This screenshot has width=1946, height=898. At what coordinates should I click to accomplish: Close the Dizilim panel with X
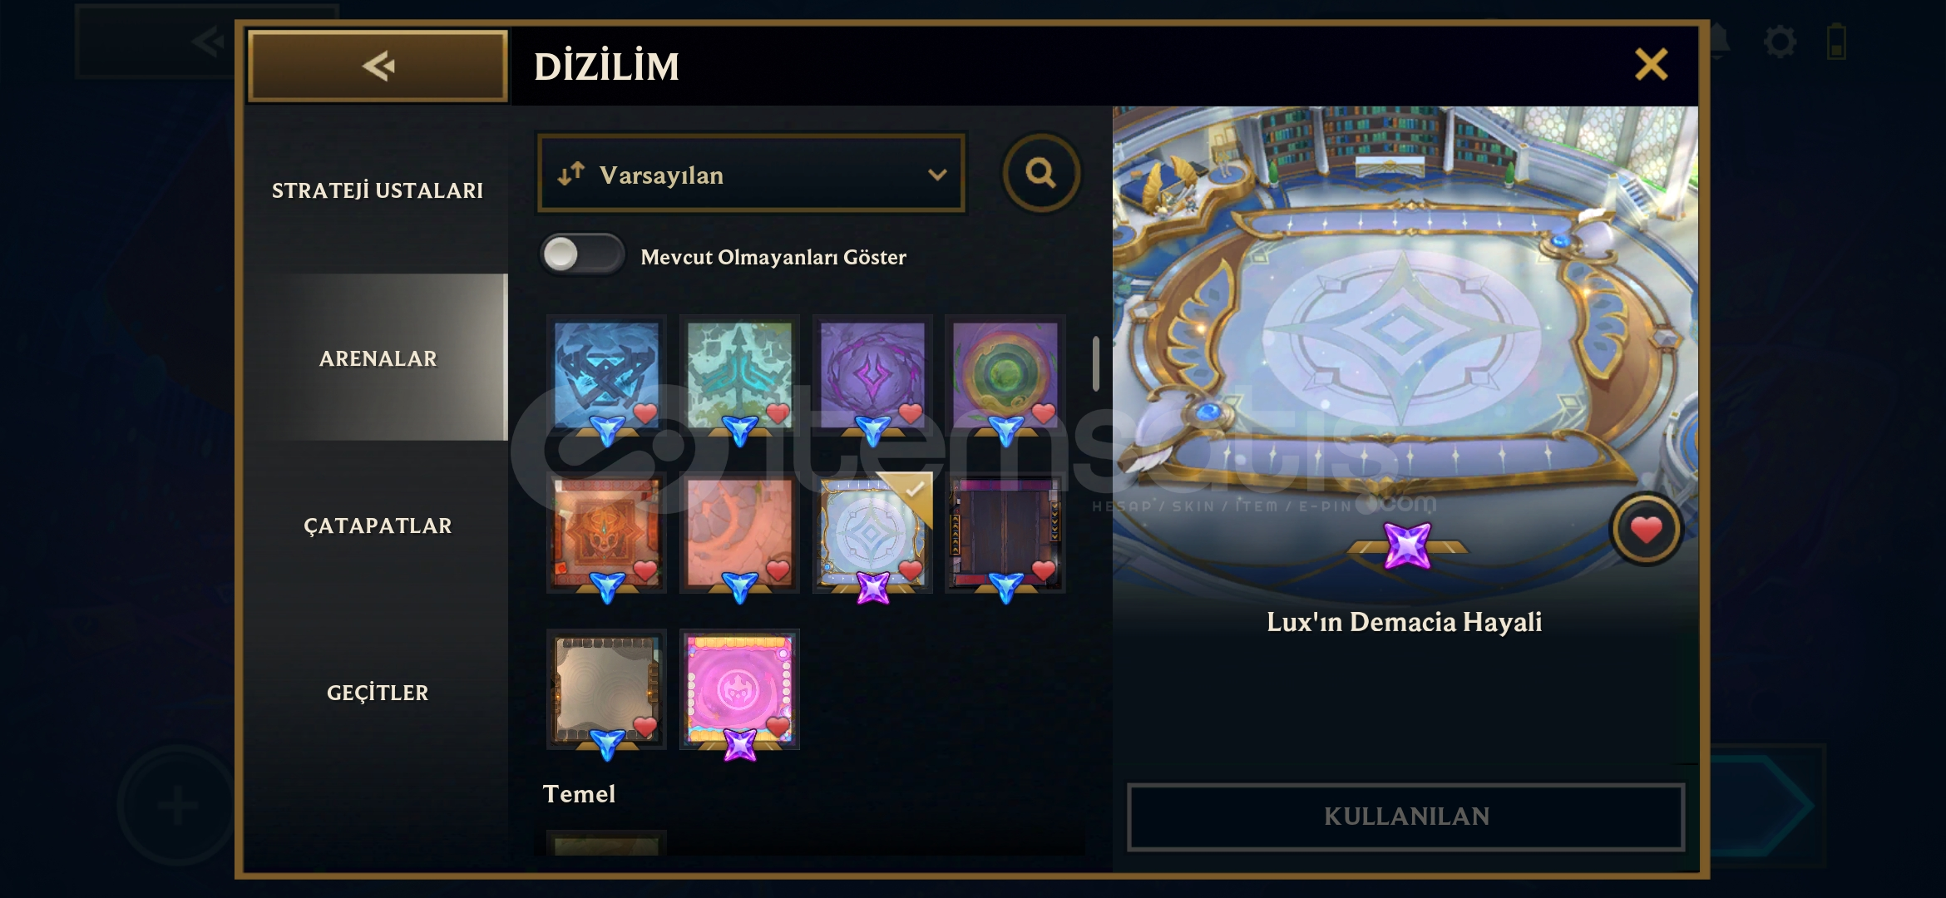pos(1652,64)
